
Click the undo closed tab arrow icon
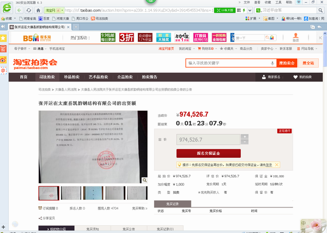point(319,27)
